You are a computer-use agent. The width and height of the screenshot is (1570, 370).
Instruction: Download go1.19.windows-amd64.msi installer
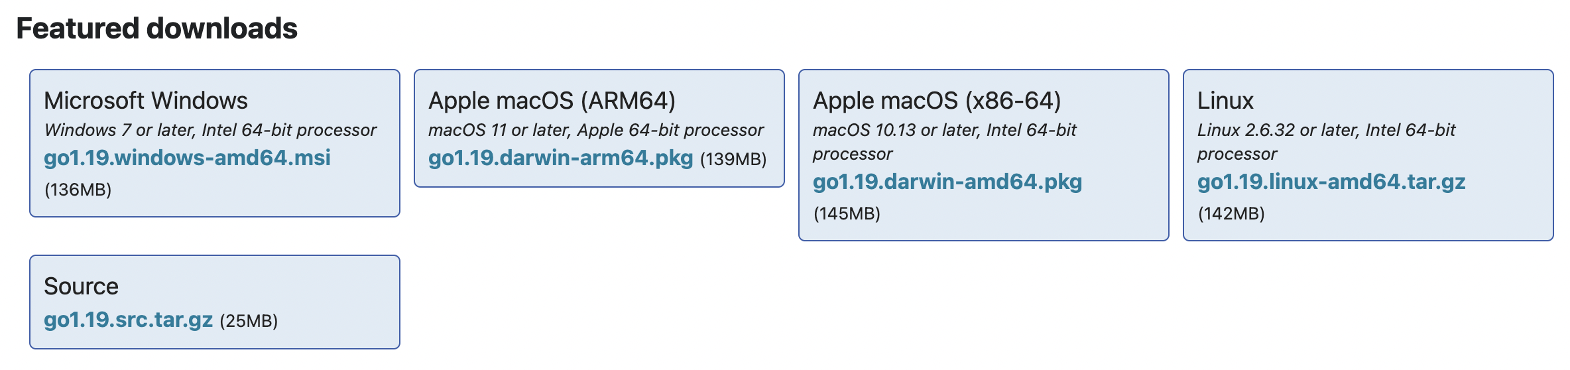pos(187,158)
